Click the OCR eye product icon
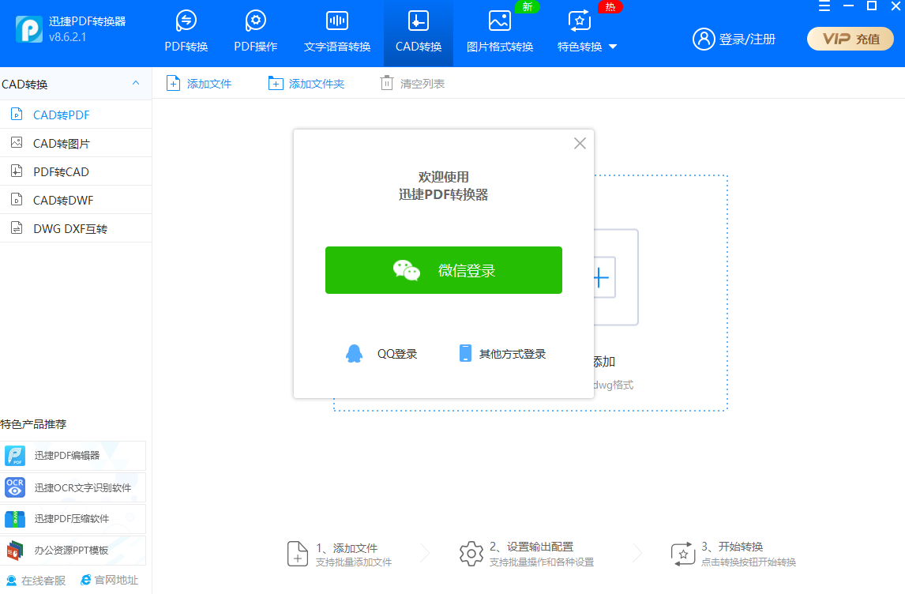The width and height of the screenshot is (905, 594). pos(15,487)
